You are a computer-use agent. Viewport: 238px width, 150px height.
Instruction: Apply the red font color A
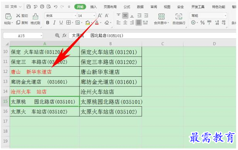[97, 23]
